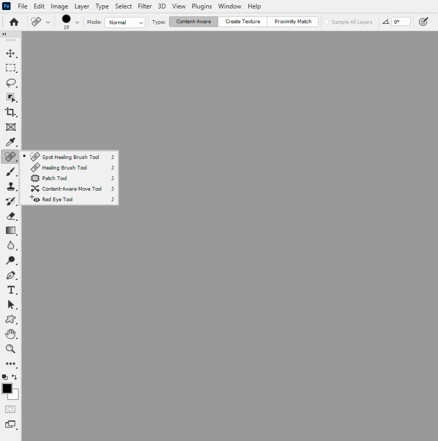Choose Patch Tool from flyout
This screenshot has width=438, height=441.
(x=69, y=178)
